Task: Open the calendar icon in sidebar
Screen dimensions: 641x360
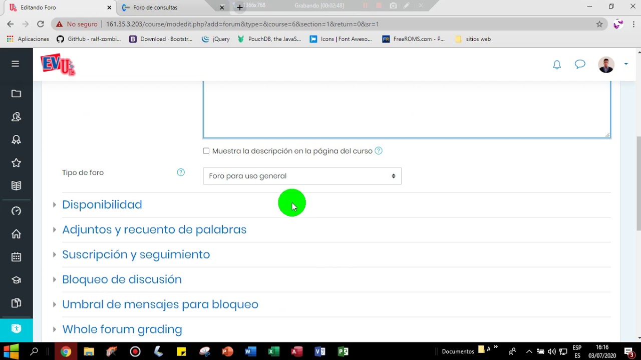Action: (x=16, y=257)
